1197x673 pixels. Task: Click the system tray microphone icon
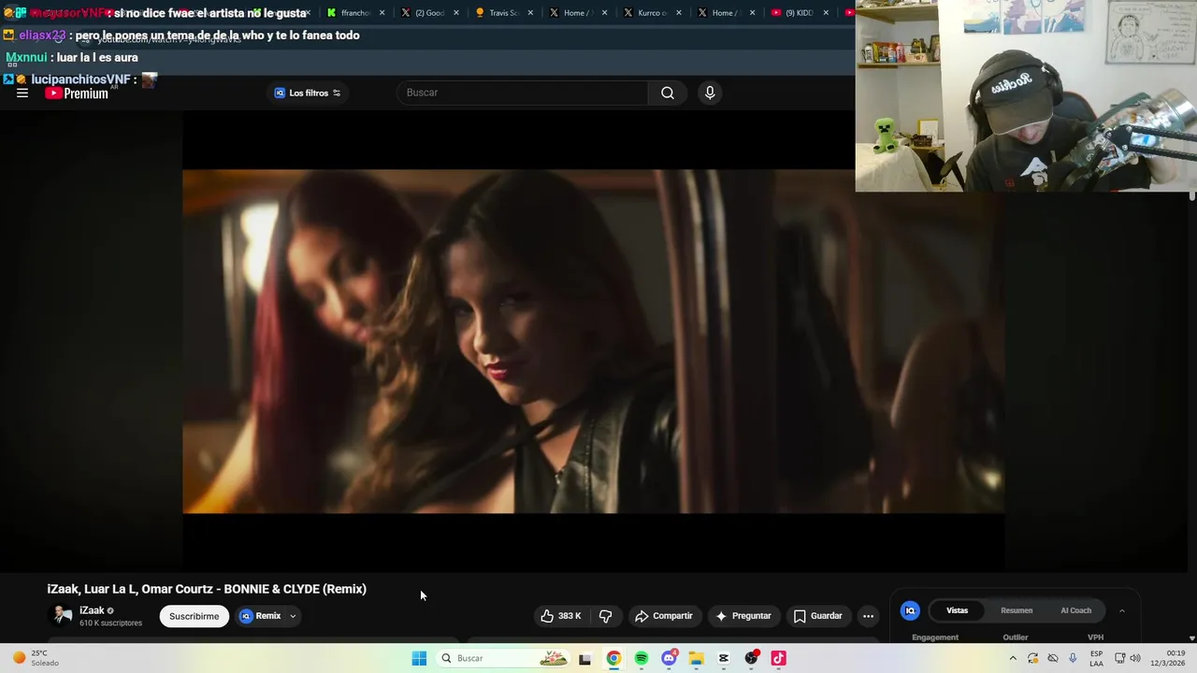tap(1073, 658)
